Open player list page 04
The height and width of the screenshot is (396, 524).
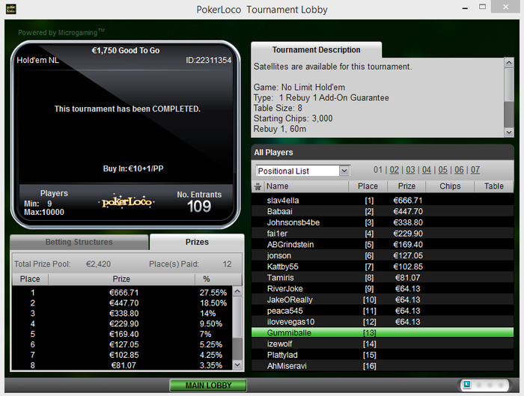(427, 170)
